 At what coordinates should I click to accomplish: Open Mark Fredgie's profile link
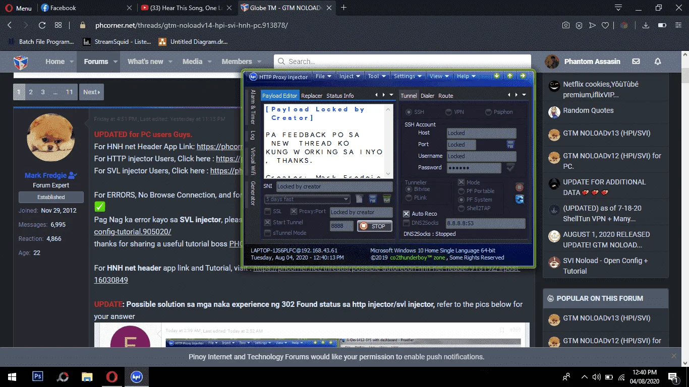coord(46,175)
